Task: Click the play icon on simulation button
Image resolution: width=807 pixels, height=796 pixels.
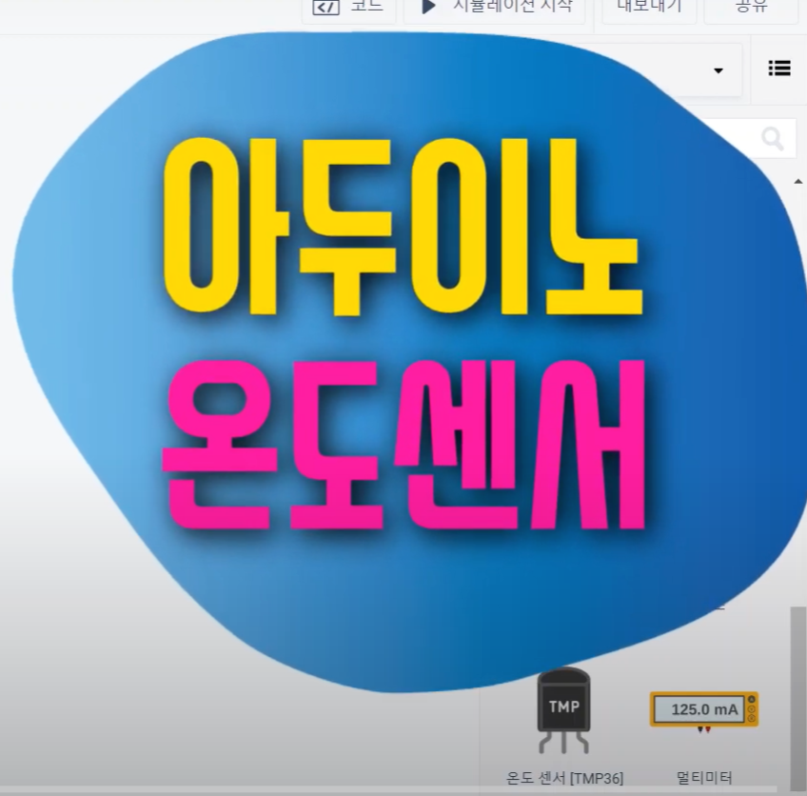Action: (x=428, y=6)
